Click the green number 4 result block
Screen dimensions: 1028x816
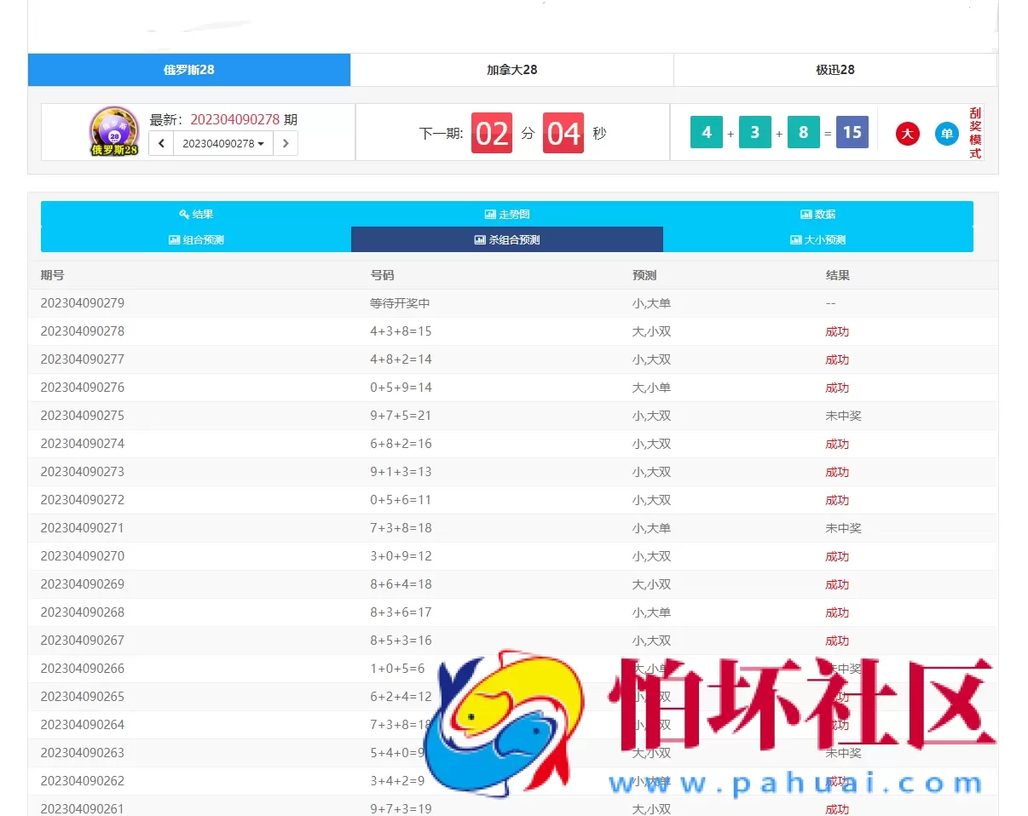pyautogui.click(x=706, y=133)
